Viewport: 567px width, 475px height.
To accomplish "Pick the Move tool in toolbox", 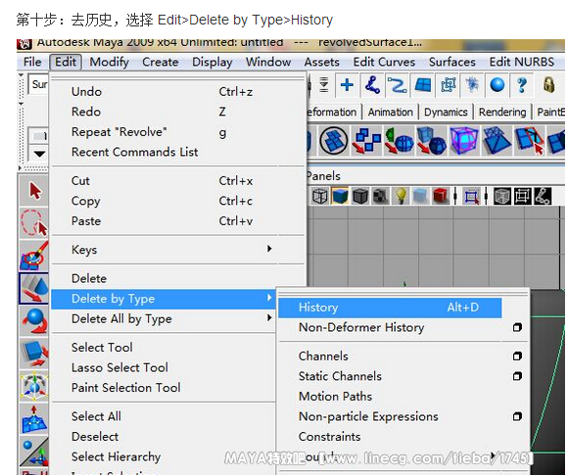I will click(x=34, y=288).
